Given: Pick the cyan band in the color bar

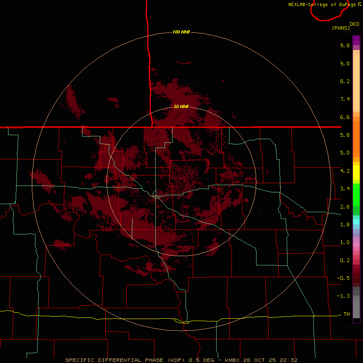Looking at the screenshot, I should (x=356, y=222).
